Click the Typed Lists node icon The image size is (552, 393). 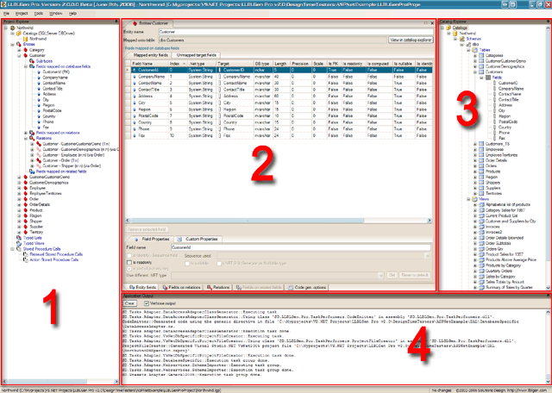19,238
